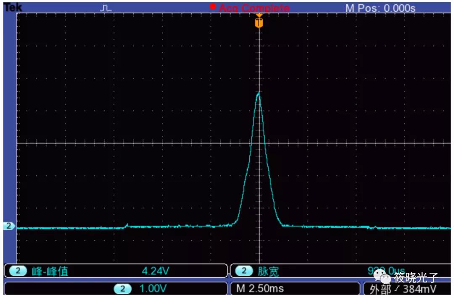454x298 pixels.
Task: Click the M 2.50ms timebase readout
Action: pyautogui.click(x=260, y=289)
